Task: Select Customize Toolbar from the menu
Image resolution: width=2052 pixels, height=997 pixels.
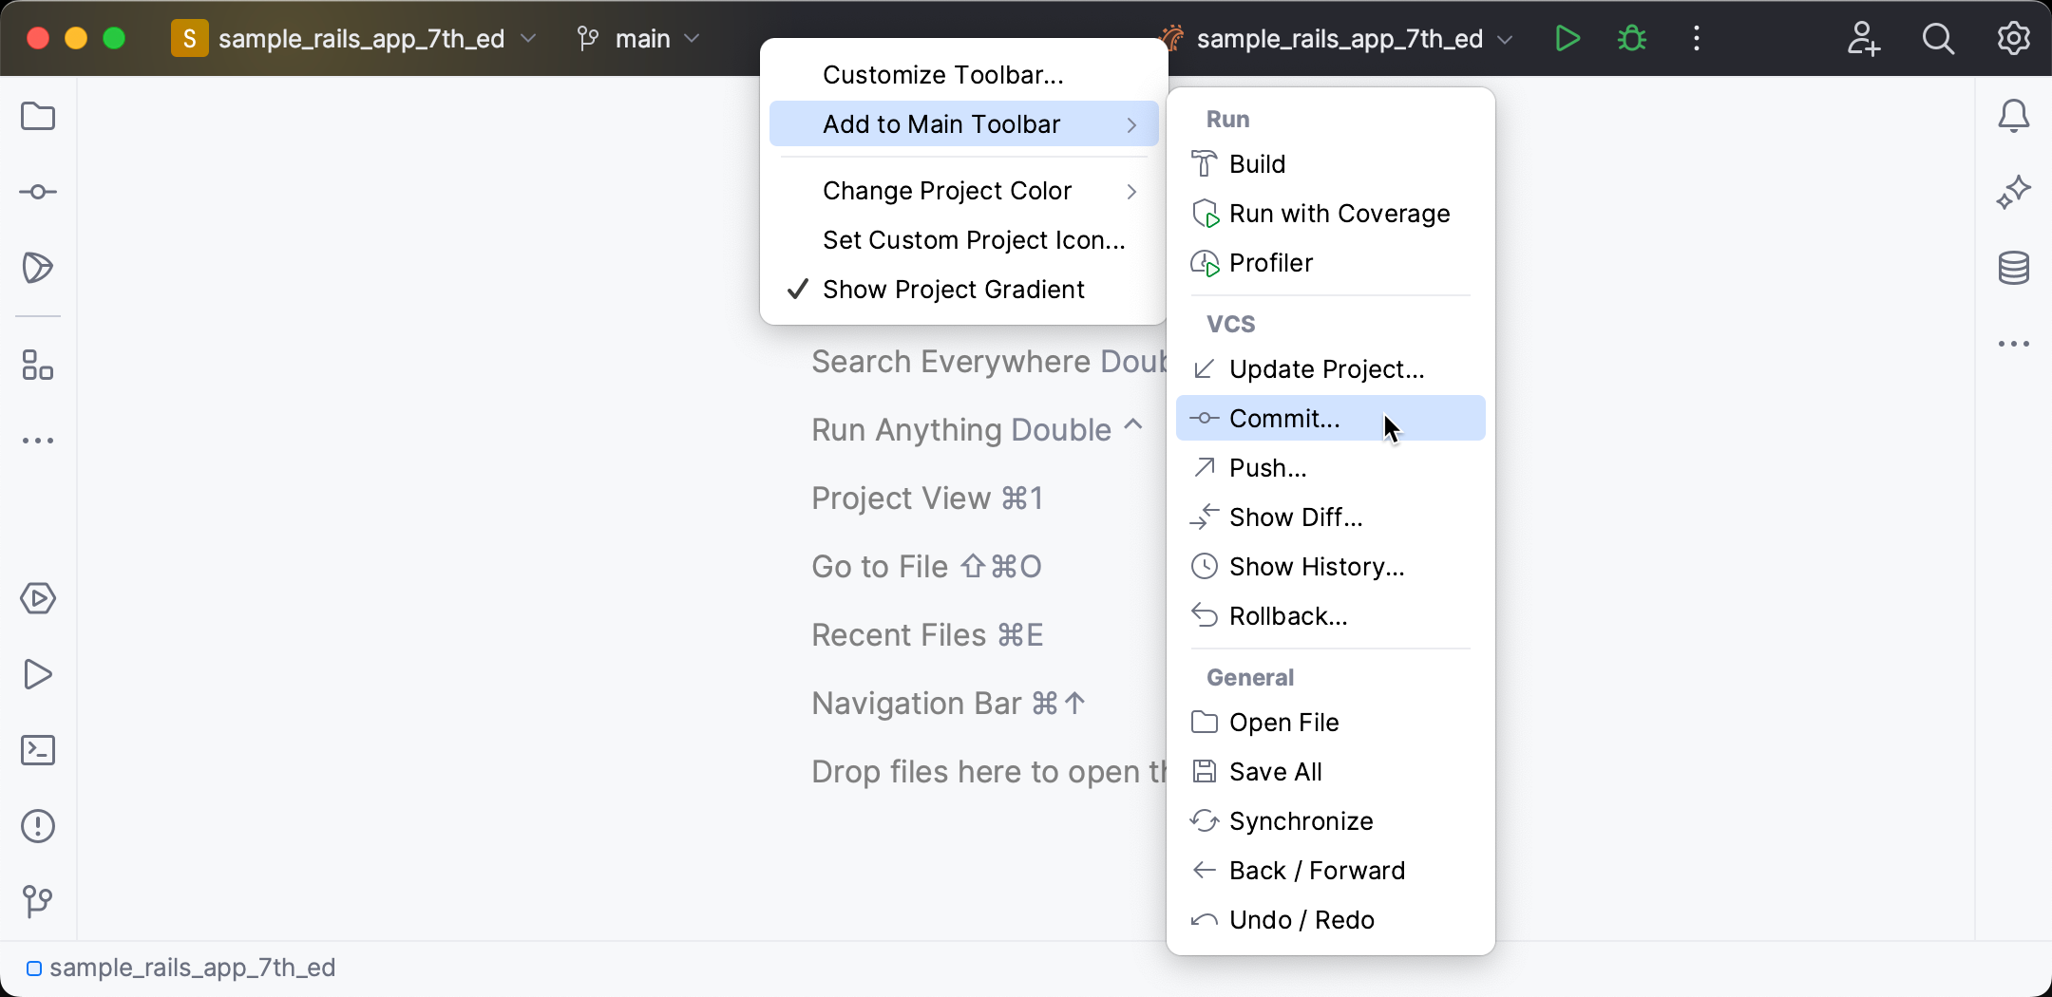Action: click(x=943, y=73)
